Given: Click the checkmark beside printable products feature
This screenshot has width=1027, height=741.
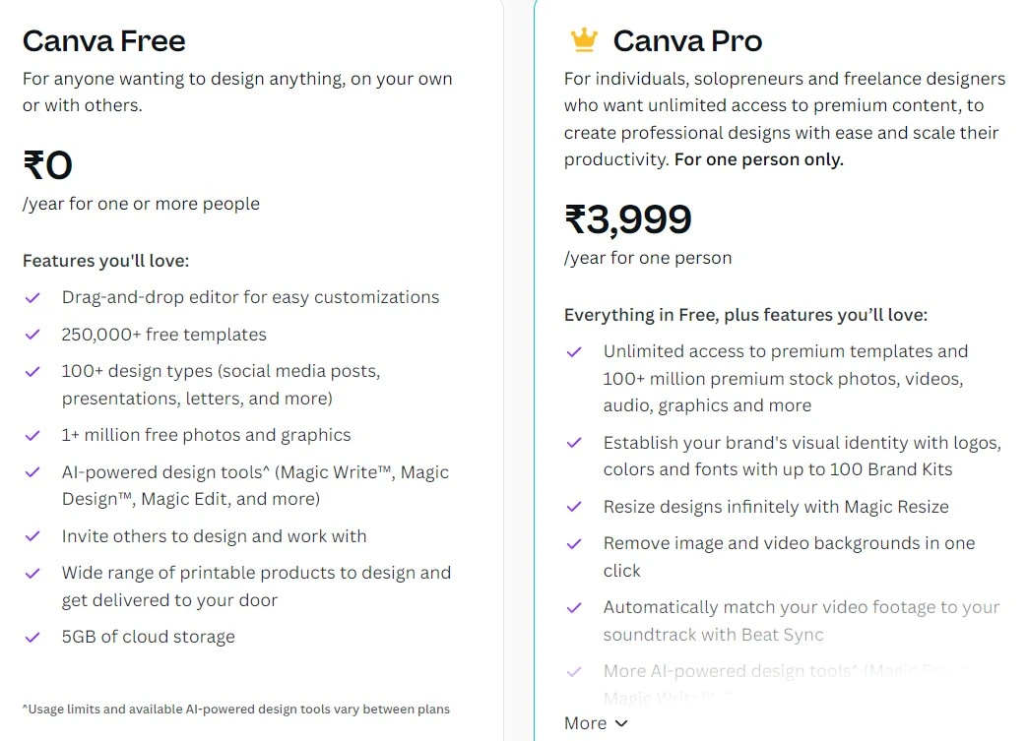Looking at the screenshot, I should [x=32, y=572].
